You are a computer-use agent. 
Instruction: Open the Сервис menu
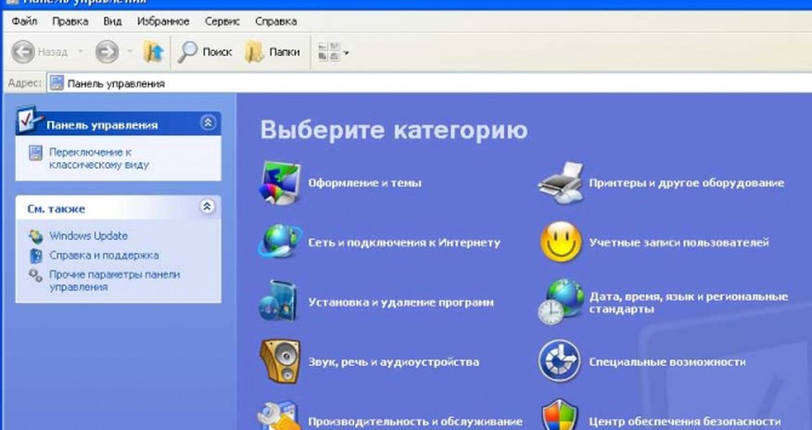click(222, 21)
